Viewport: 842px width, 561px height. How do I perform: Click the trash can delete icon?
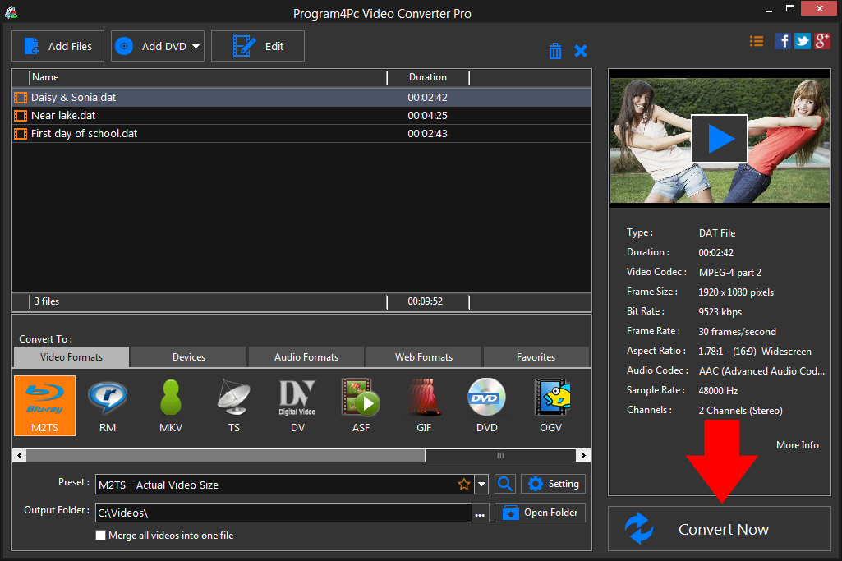pyautogui.click(x=555, y=51)
